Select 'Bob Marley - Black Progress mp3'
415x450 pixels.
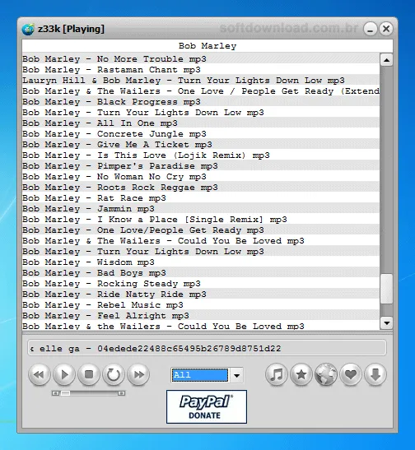(x=201, y=101)
